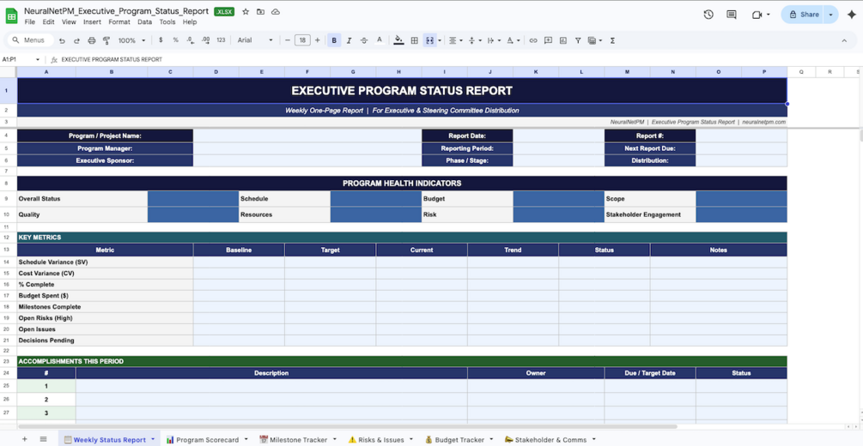Viewport: 863px width, 446px height.
Task: Open the View menu
Action: pos(69,22)
